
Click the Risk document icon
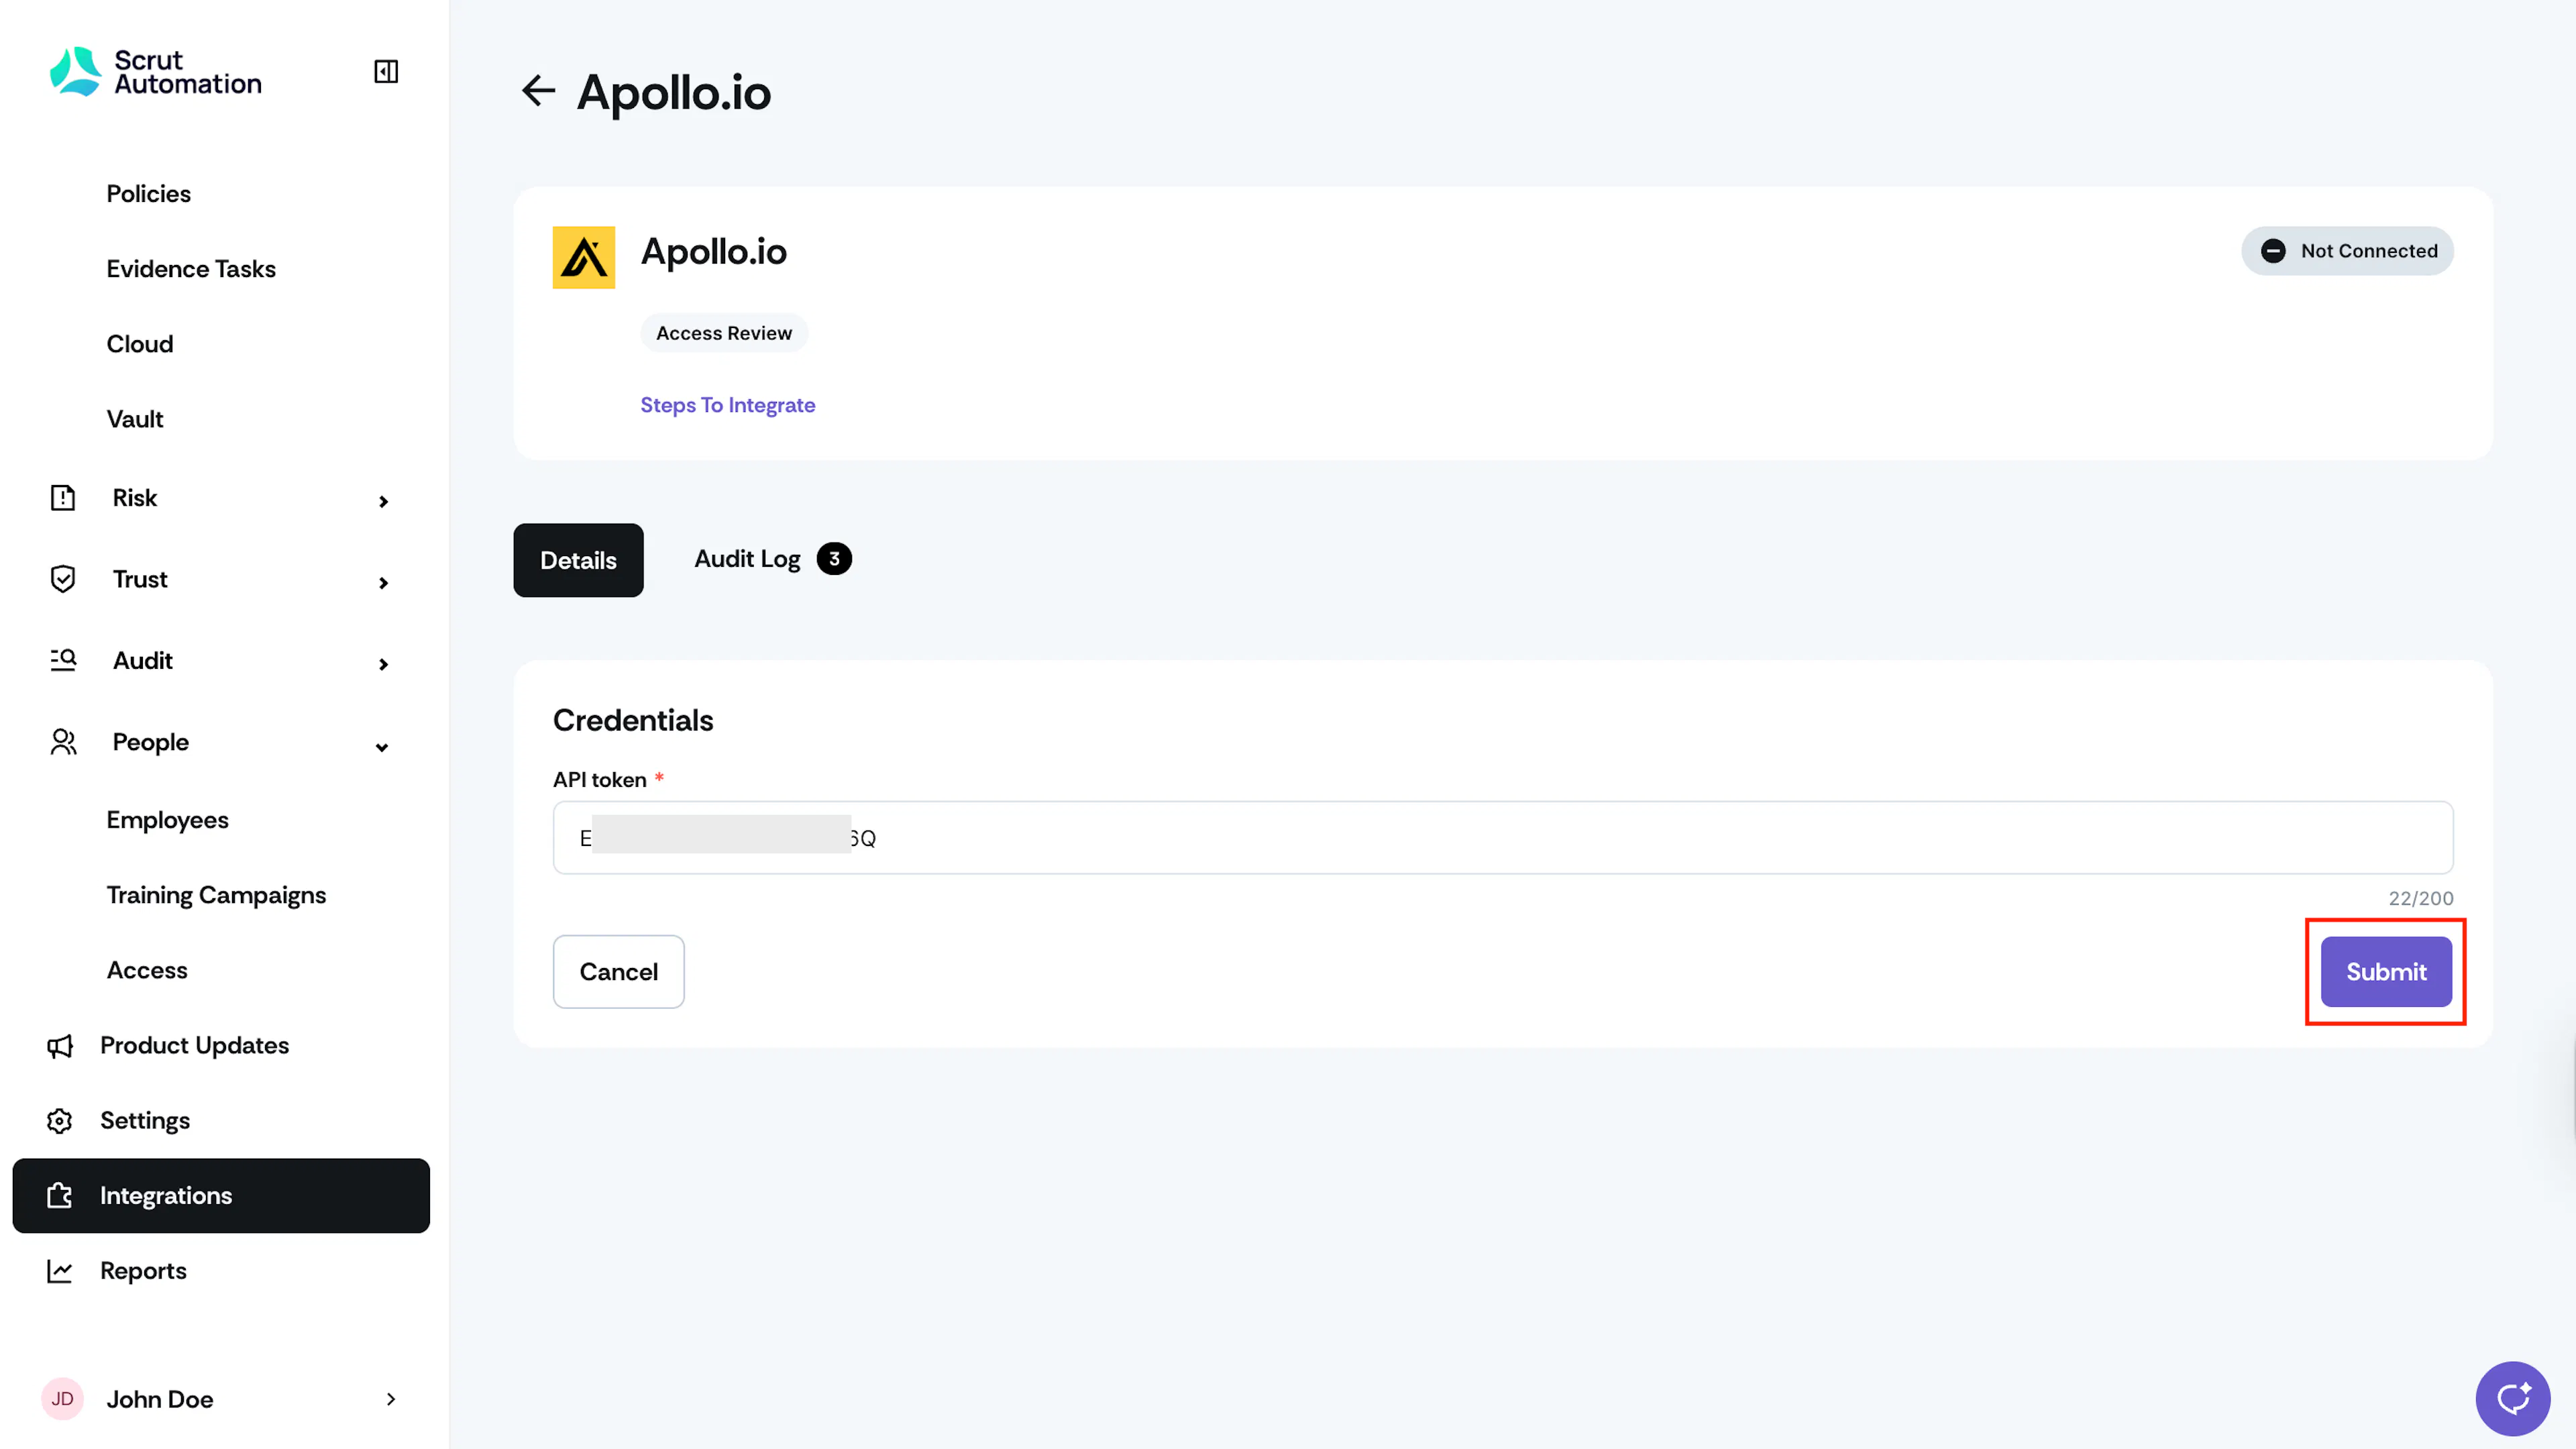[63, 497]
